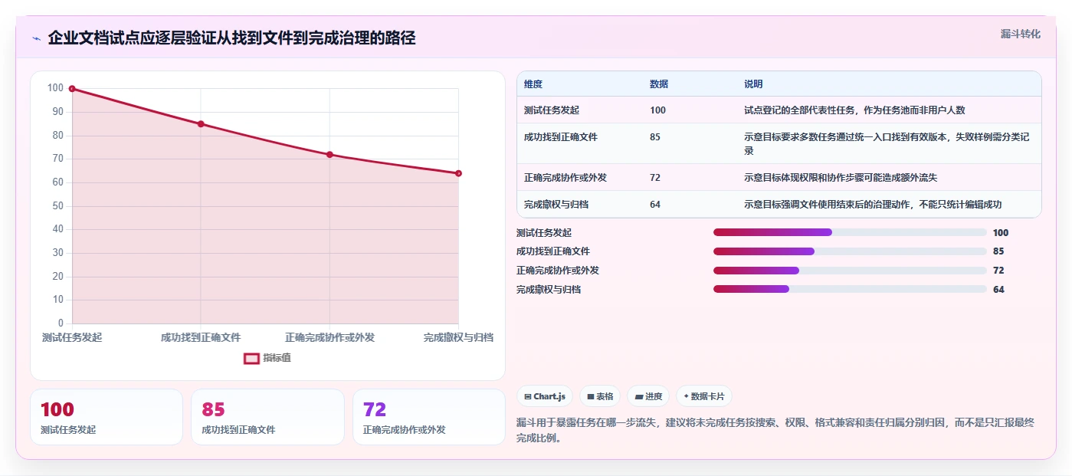Click the chart point at 测试任务发起
The width and height of the screenshot is (1072, 476).
coord(72,89)
